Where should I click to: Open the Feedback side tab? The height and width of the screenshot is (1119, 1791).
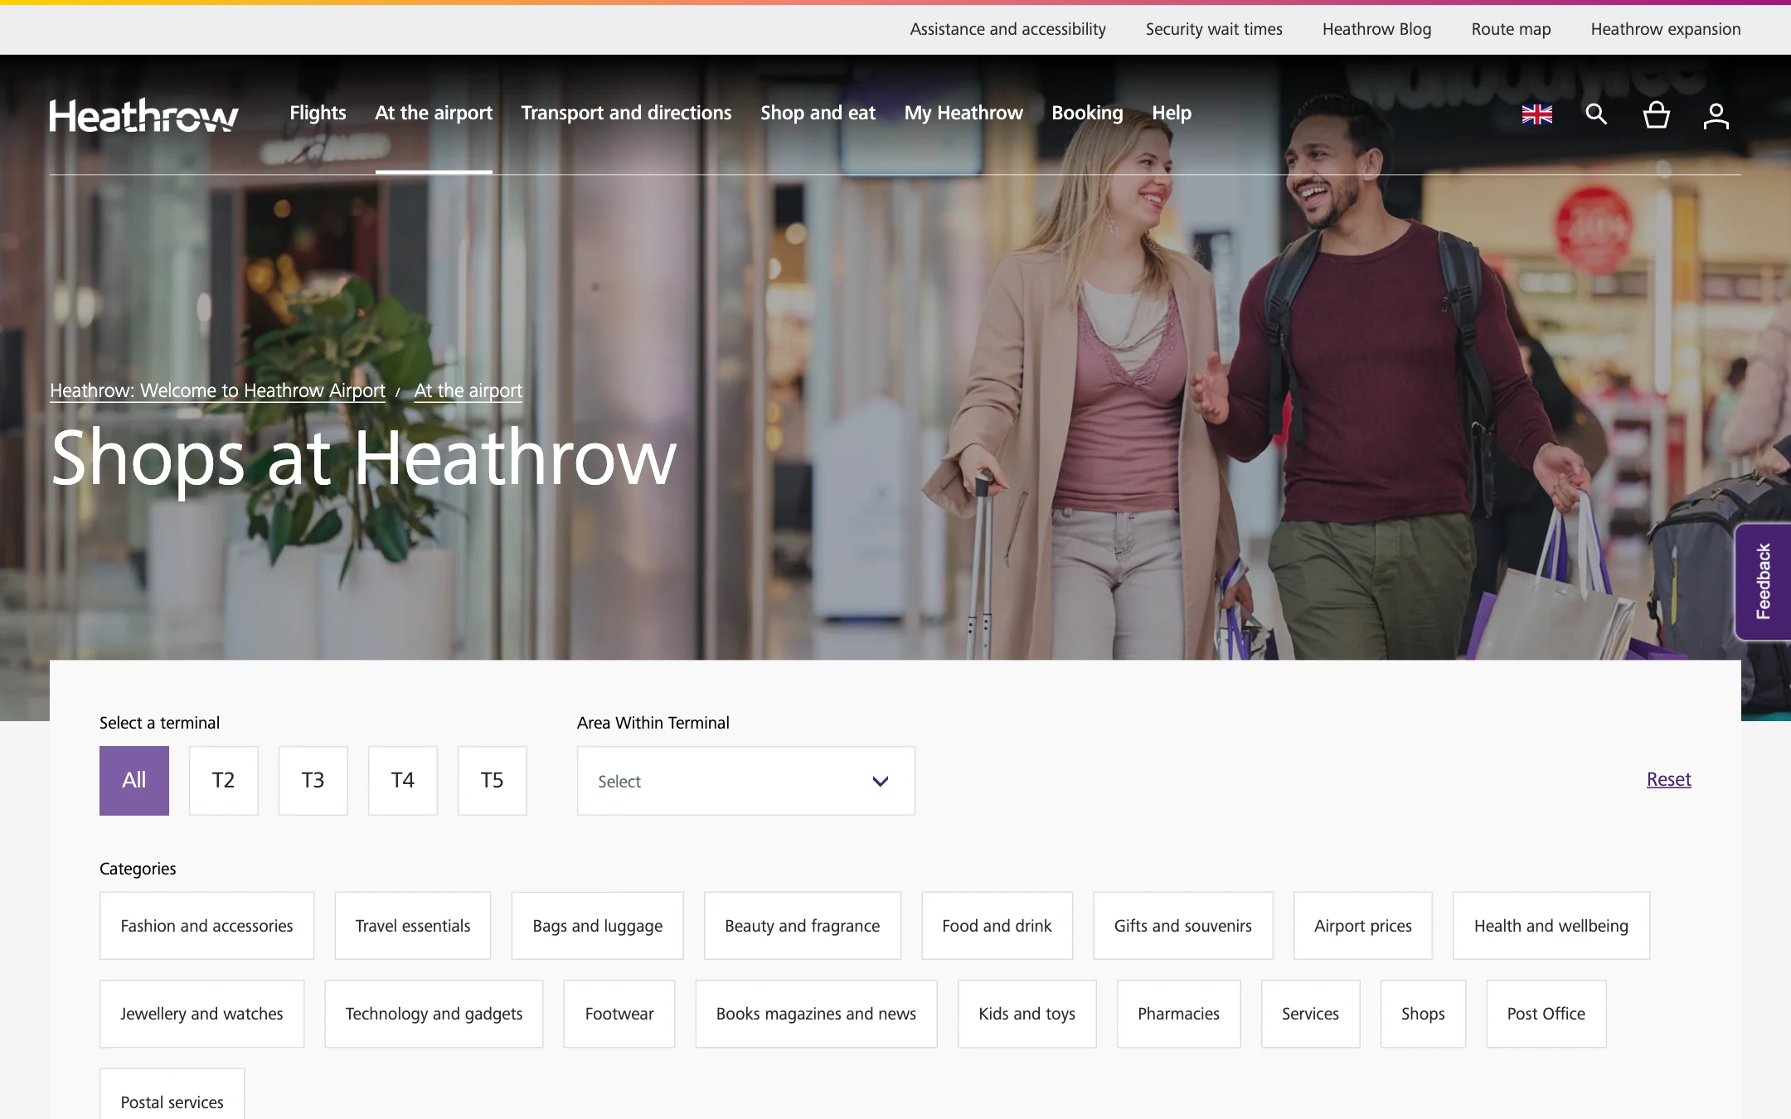click(1763, 581)
